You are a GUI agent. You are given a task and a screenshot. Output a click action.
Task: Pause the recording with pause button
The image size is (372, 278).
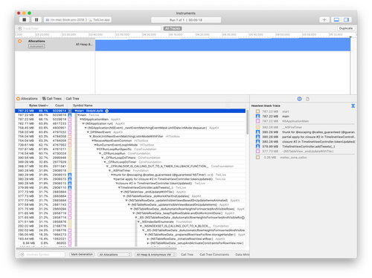click(36, 19)
